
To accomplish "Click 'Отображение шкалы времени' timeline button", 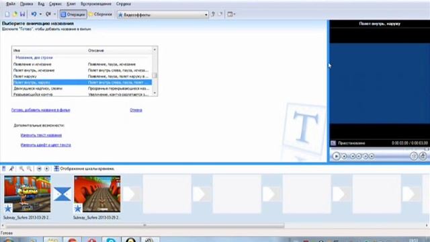I will pos(84,169).
